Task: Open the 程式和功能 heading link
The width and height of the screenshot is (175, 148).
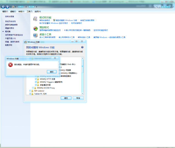Action: (x=45, y=18)
